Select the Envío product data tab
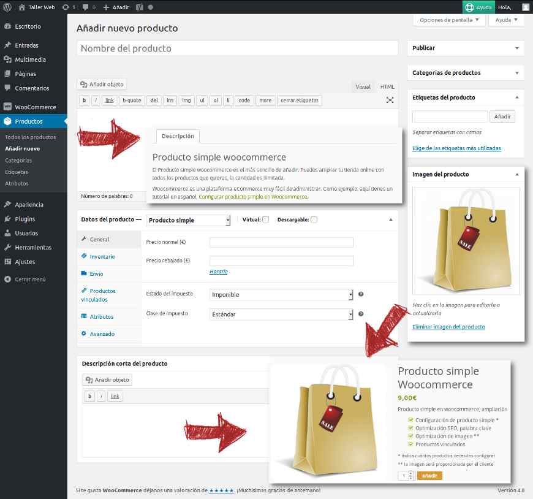This screenshot has width=533, height=499. 109,274
